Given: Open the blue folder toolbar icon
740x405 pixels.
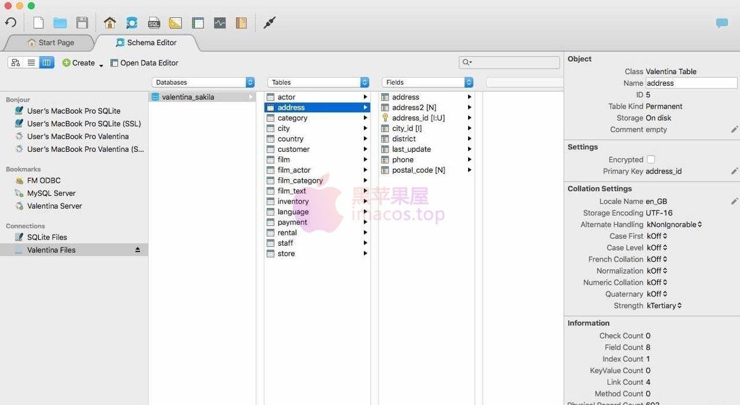Looking at the screenshot, I should pyautogui.click(x=60, y=23).
